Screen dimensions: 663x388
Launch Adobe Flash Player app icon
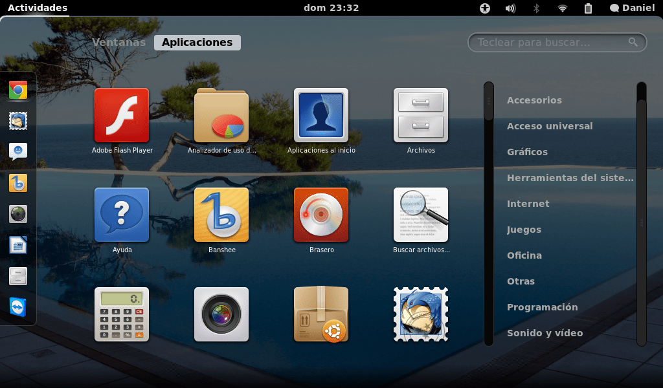[122, 115]
